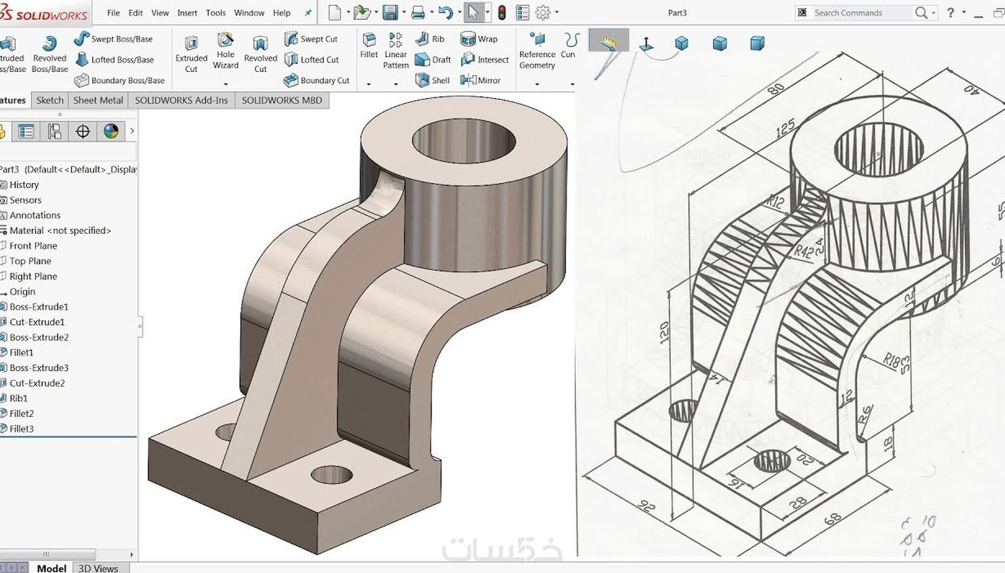Image resolution: width=1005 pixels, height=573 pixels.
Task: Open the Hole Wizard tool
Action: (x=226, y=51)
